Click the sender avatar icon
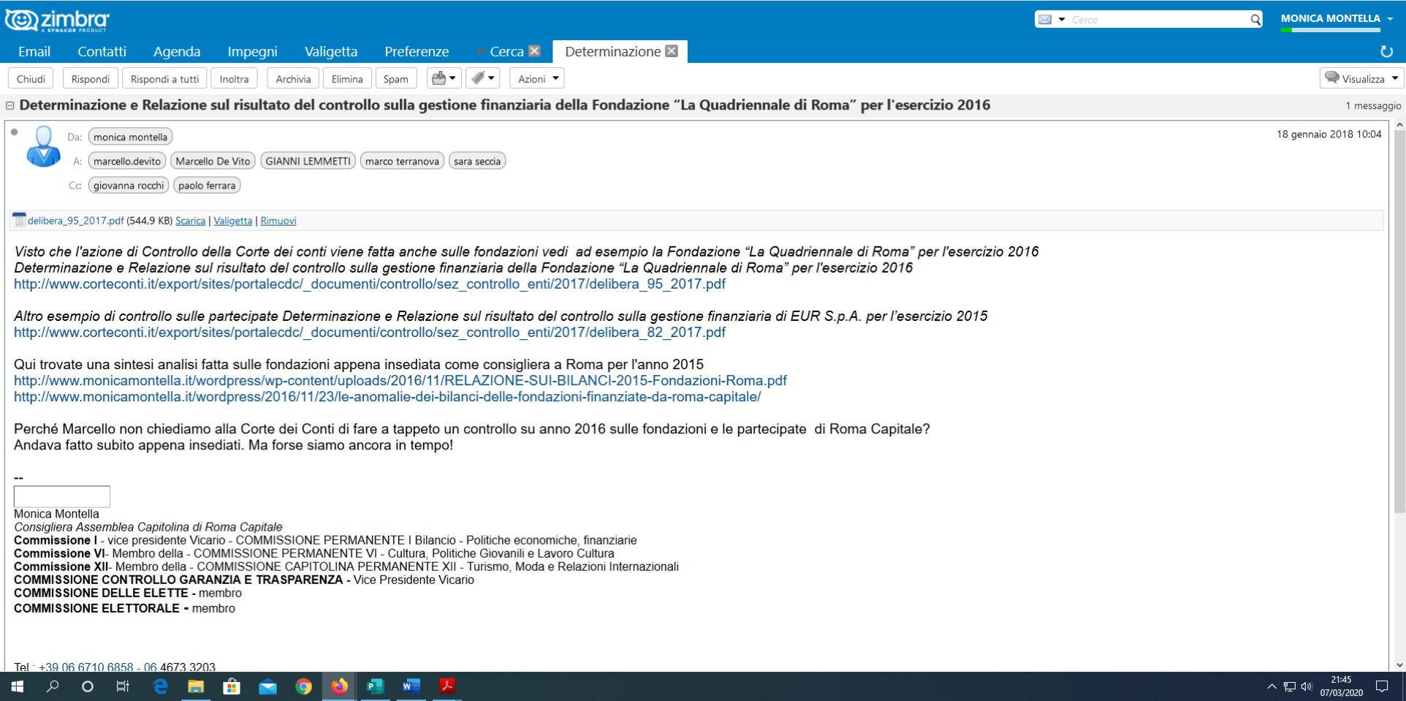1406x701 pixels. [44, 146]
